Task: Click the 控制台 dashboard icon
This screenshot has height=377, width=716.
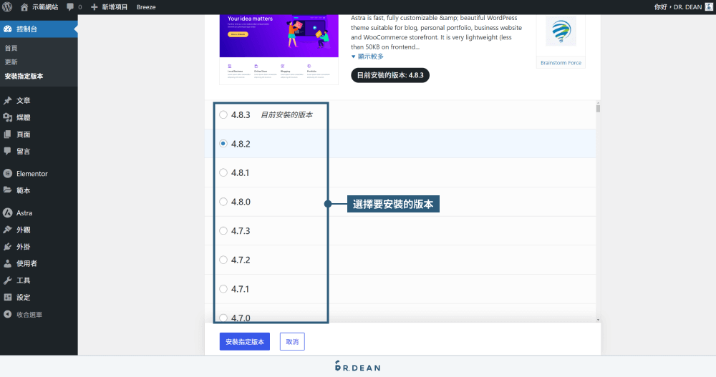Action: 8,29
